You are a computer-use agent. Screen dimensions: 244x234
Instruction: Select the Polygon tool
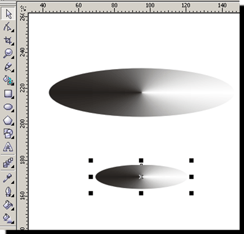click(8, 120)
